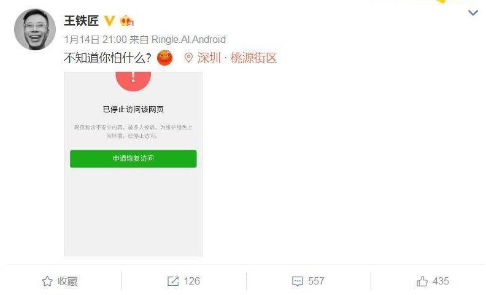Screen dimensions: 486x295
Task: Open the 557 comments count
Action: [x=316, y=281]
